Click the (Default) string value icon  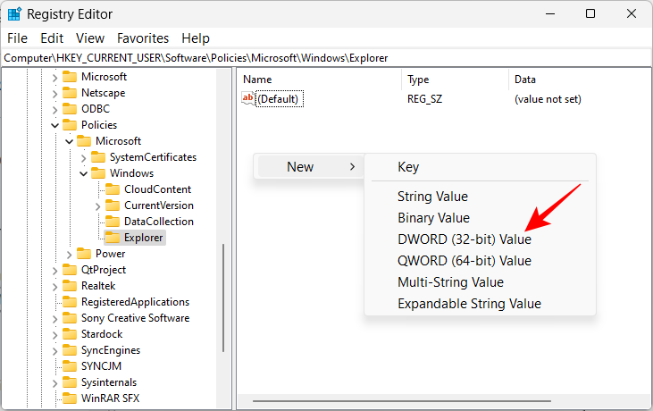[x=248, y=99]
